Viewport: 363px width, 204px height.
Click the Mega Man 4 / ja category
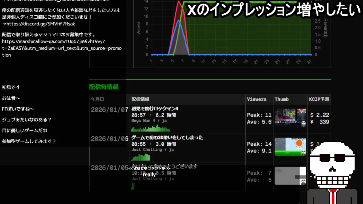[149, 121]
